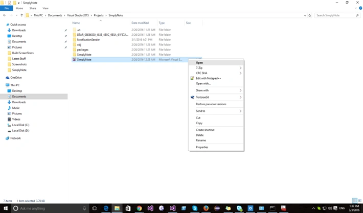The width and height of the screenshot is (363, 213).
Task: Expand the 7-Zip submenu
Action: (x=216, y=68)
